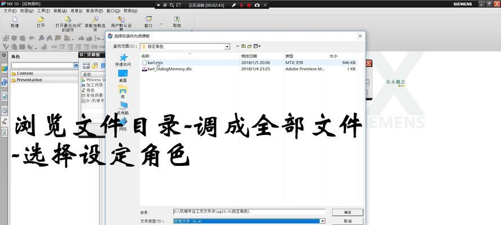Select the 系统场景 row in 资源板 list
501x225 pixels.
coord(92,95)
